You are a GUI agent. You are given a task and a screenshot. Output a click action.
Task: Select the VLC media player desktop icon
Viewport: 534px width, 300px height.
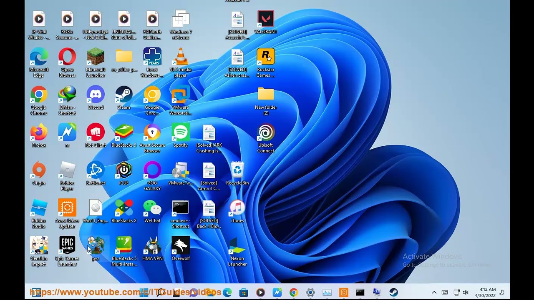point(181,63)
